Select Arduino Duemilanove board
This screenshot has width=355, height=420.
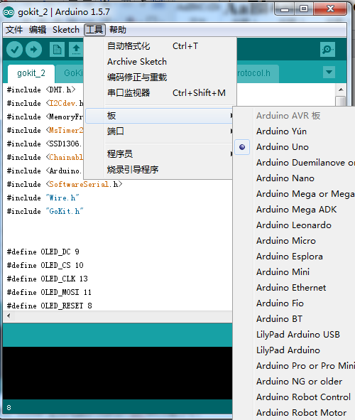295,163
